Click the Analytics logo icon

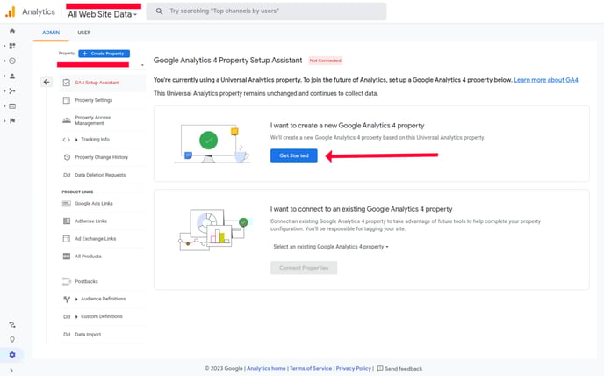coord(10,11)
